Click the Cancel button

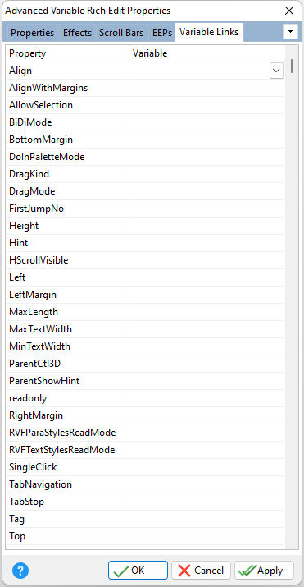pyautogui.click(x=201, y=570)
